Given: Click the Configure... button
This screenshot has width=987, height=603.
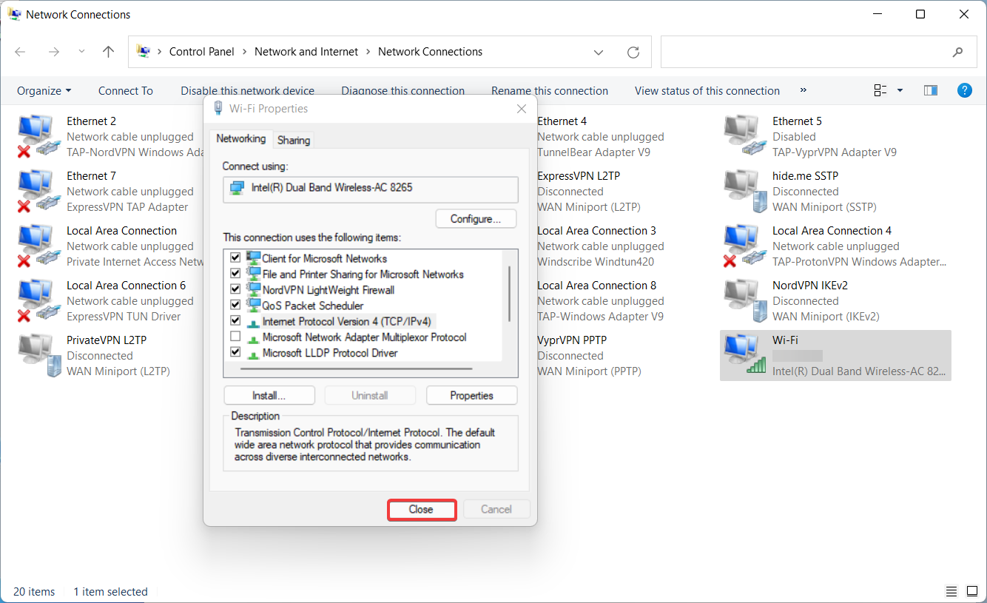Looking at the screenshot, I should pos(476,219).
